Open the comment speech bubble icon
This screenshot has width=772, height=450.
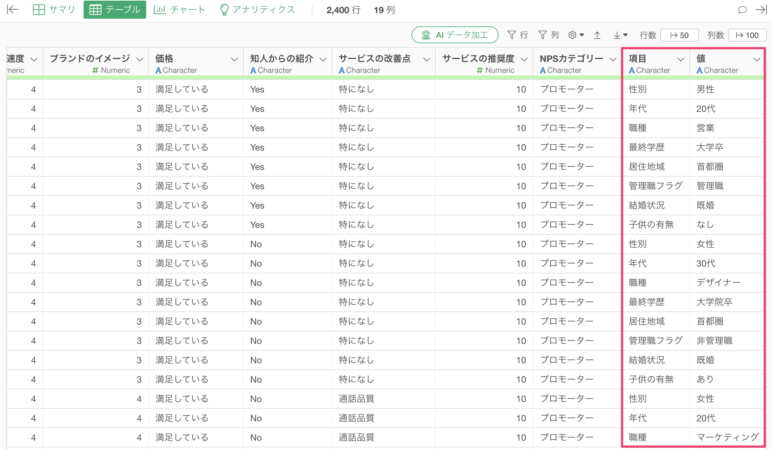pyautogui.click(x=742, y=10)
